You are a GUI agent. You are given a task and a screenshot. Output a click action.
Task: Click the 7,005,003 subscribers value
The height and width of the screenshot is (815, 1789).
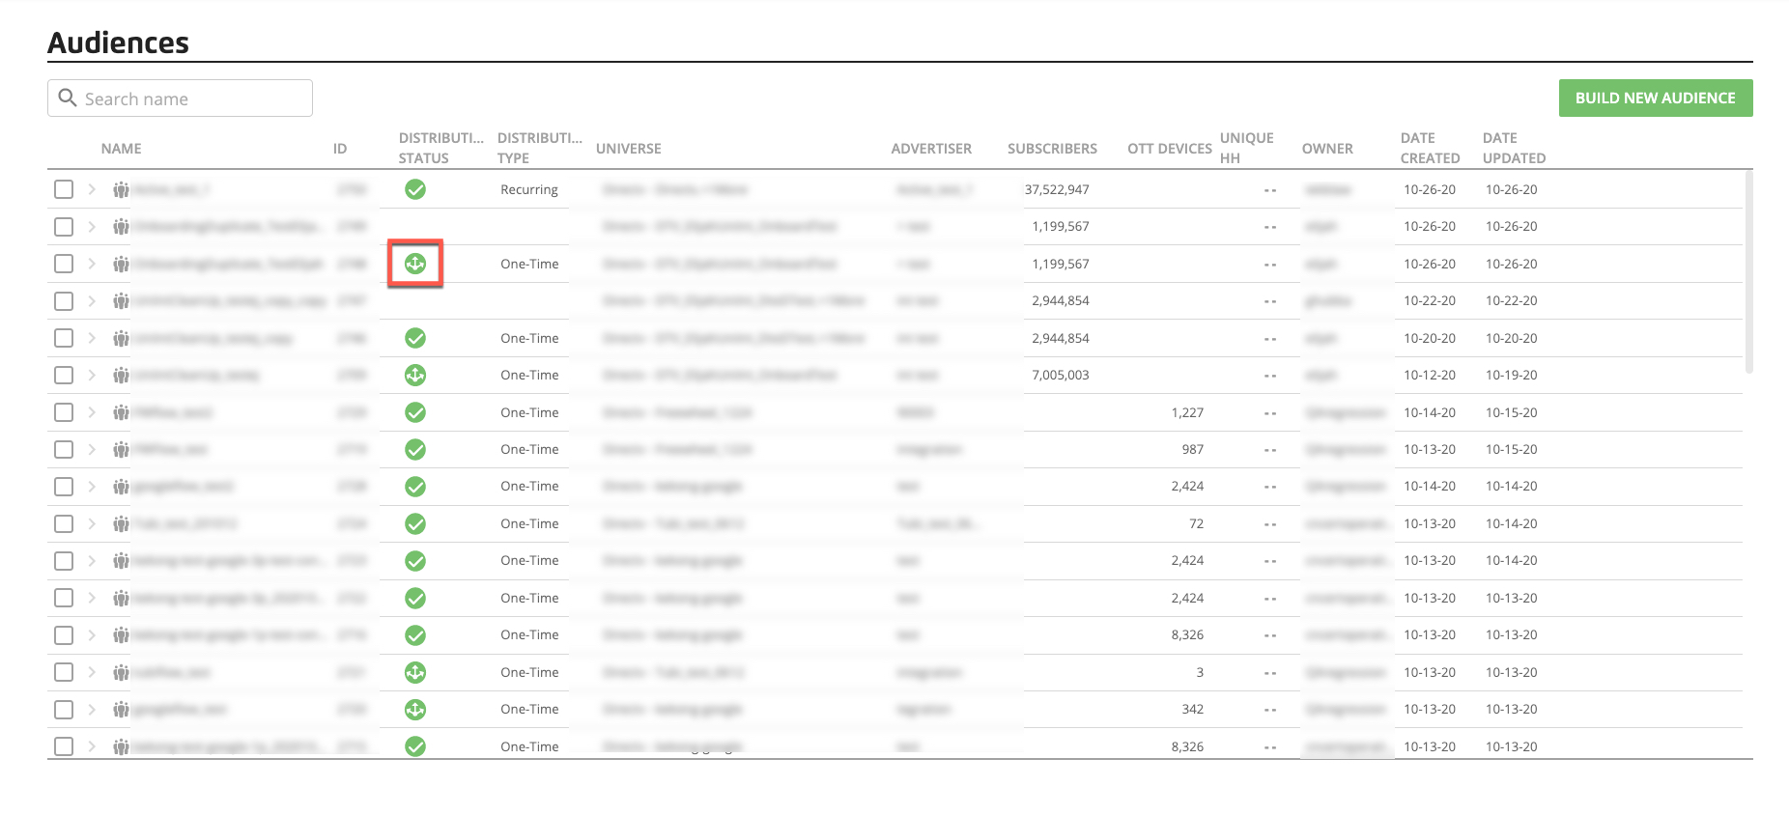click(x=1061, y=375)
